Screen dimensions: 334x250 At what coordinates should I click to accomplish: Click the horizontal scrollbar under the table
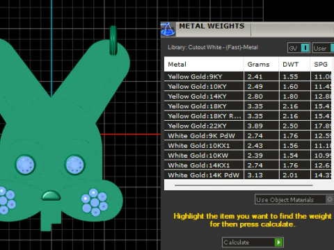pyautogui.click(x=244, y=185)
